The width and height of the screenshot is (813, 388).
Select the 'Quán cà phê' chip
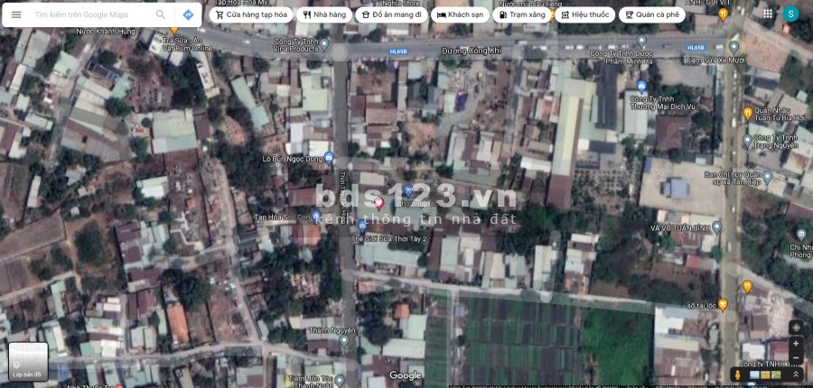tap(651, 14)
